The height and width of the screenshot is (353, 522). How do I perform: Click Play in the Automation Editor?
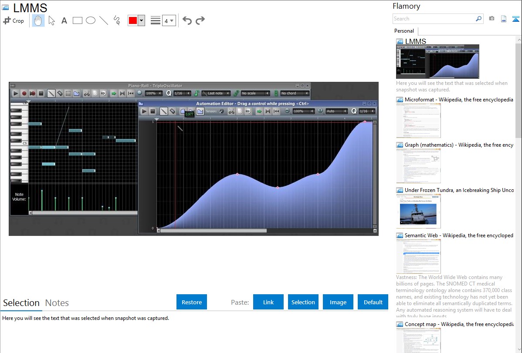coord(144,111)
